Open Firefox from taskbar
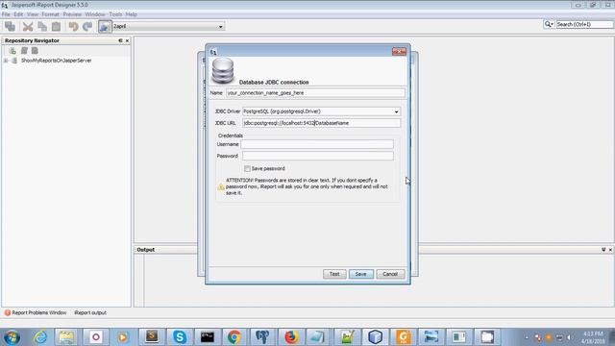Screen dimensions: 615x346 tap(291, 337)
